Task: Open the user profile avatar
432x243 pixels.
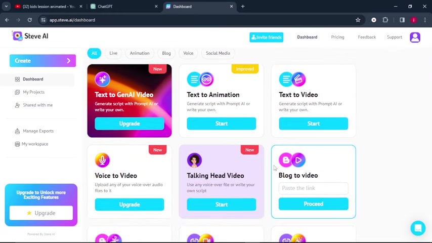Action: click(415, 37)
